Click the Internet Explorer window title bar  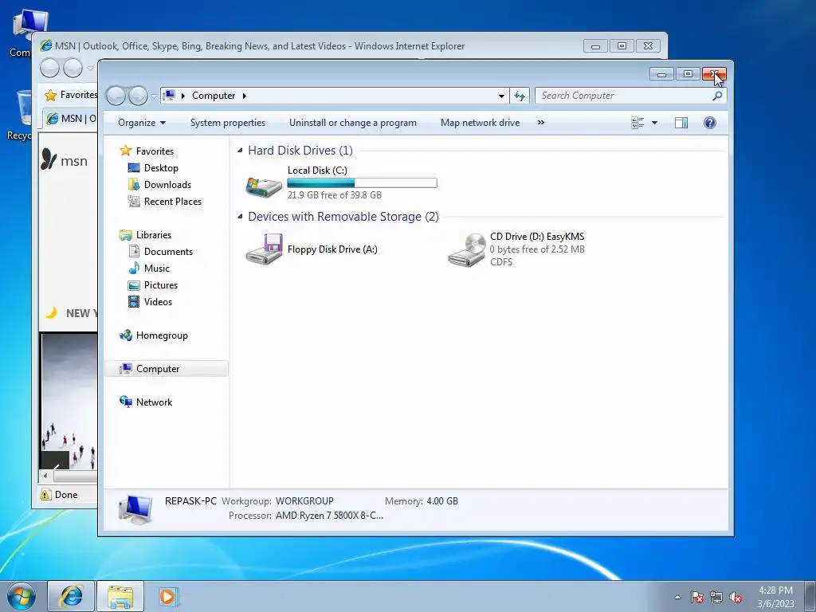[307, 45]
